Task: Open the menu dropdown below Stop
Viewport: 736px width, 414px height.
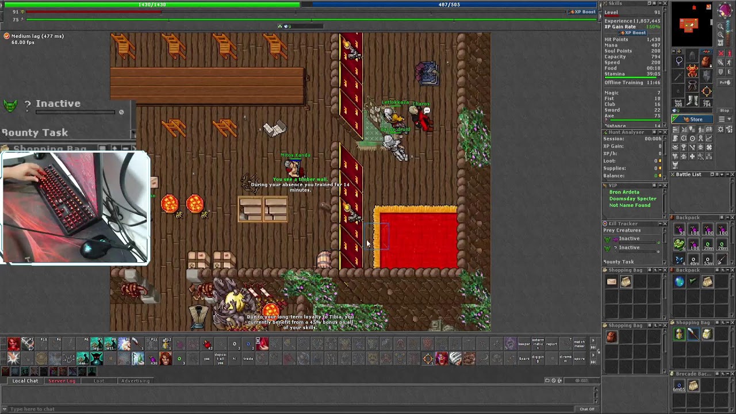Action: pos(724,118)
